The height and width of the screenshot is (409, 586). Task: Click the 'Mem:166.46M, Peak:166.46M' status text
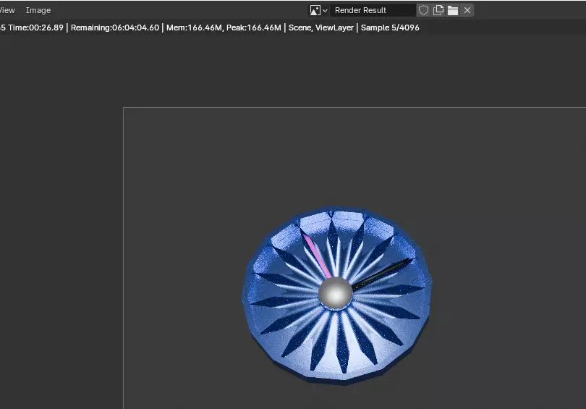[x=224, y=28]
